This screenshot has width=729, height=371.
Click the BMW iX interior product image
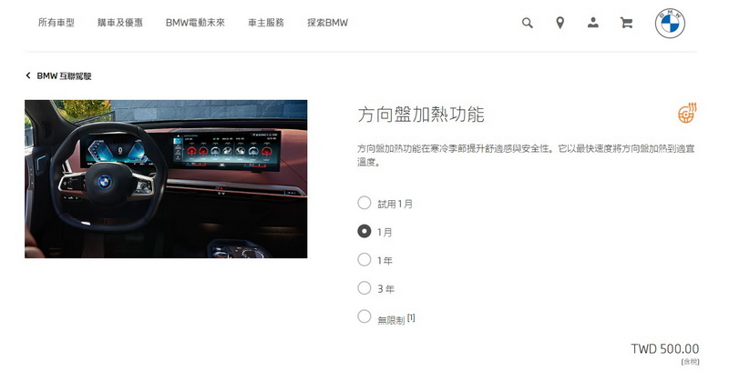[166, 179]
